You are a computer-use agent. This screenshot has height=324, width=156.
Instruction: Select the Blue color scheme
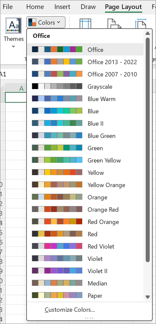(85, 111)
